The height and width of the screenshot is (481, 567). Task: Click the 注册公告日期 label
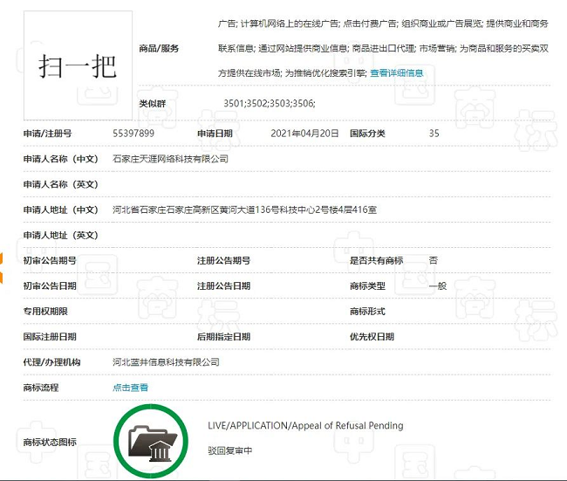coord(223,286)
